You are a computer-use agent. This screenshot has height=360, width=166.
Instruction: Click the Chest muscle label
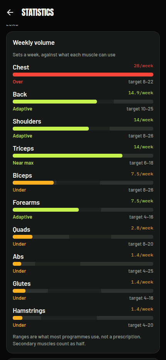coord(21,67)
